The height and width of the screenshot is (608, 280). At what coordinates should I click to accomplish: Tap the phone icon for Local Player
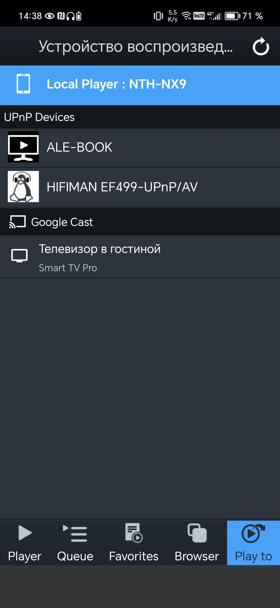point(23,84)
